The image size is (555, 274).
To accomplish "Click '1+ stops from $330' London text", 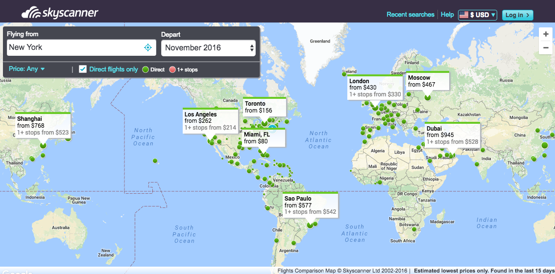I will pos(375,94).
